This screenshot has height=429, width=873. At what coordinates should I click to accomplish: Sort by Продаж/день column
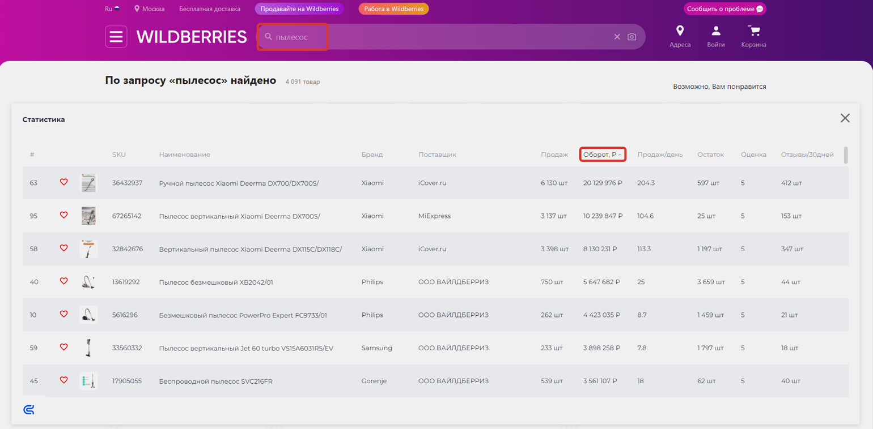(x=660, y=155)
